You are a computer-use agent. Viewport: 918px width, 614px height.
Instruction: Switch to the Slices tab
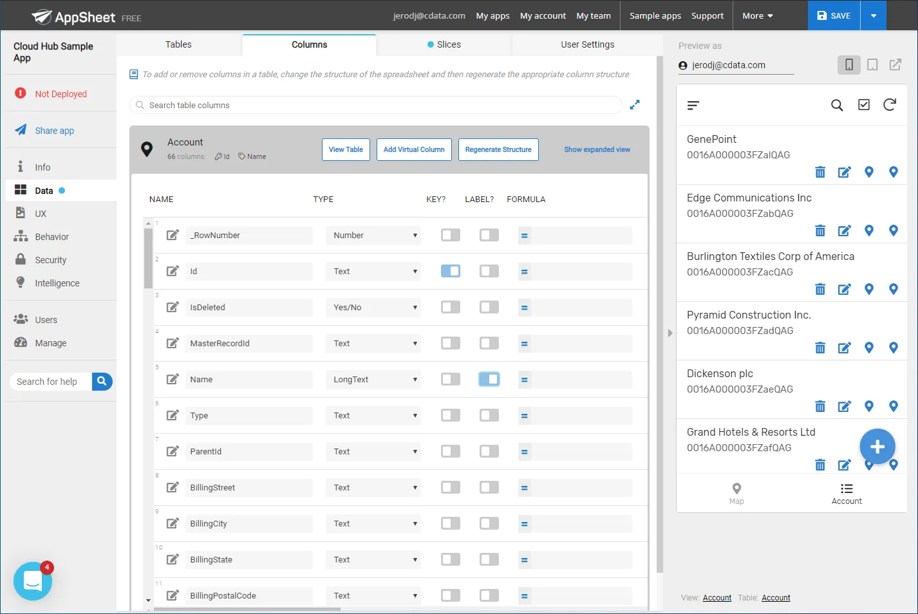(x=444, y=44)
